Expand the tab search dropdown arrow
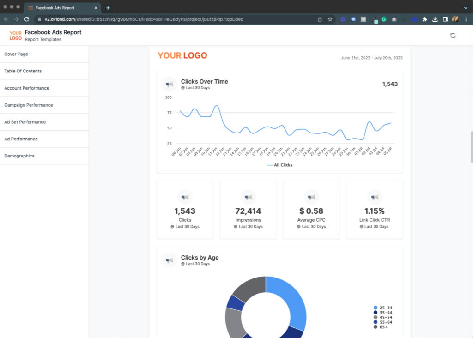Screen dimensions: 473x338 (x=466, y=8)
